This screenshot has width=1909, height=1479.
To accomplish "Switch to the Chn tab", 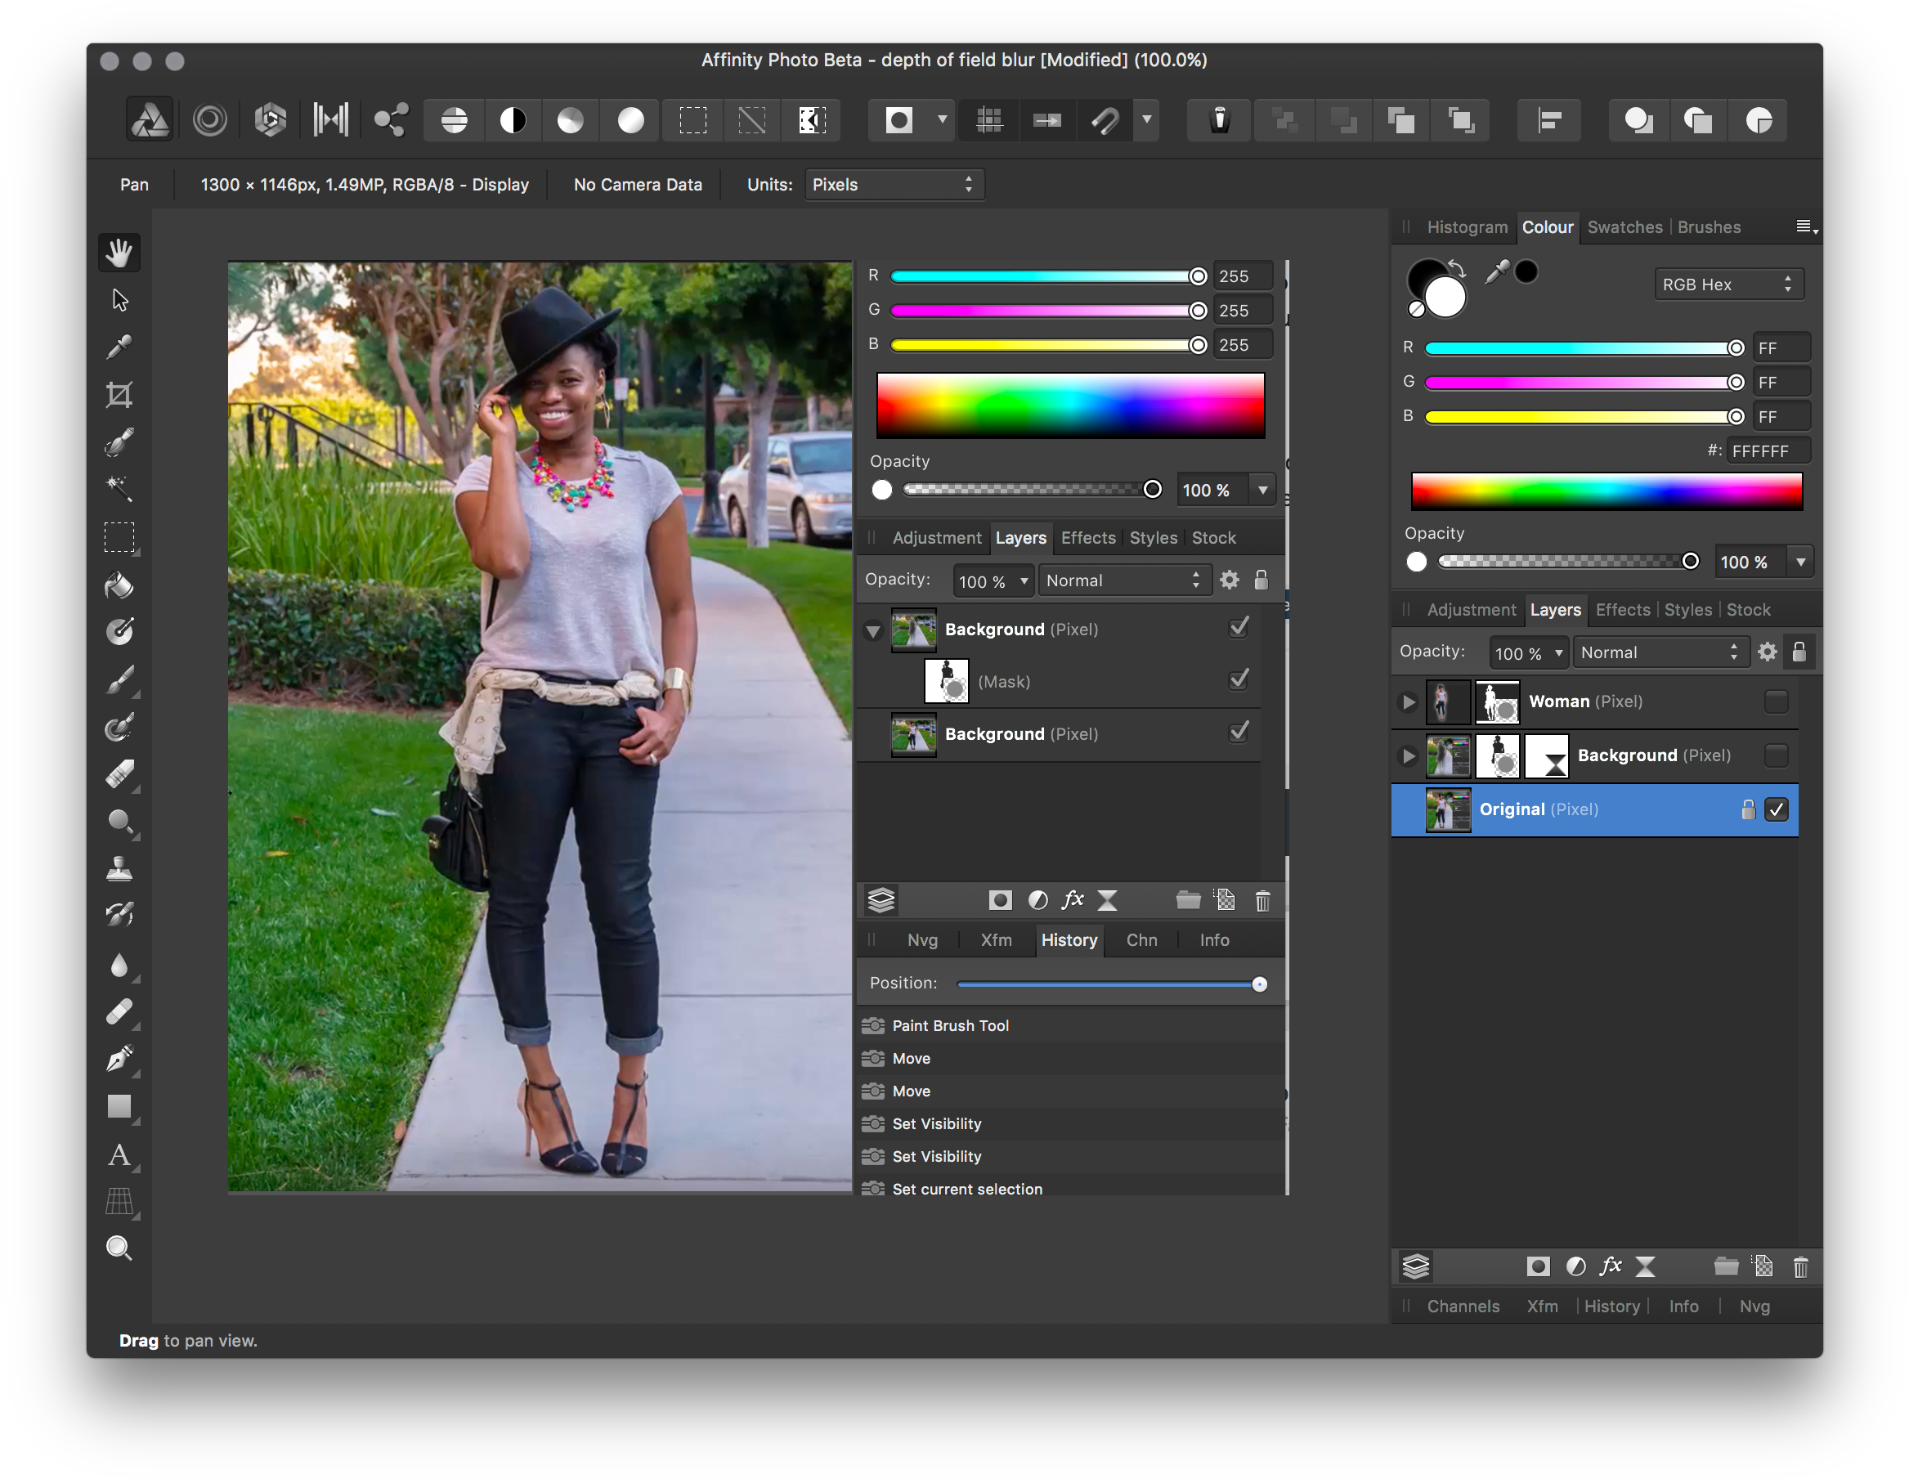I will [x=1140, y=939].
